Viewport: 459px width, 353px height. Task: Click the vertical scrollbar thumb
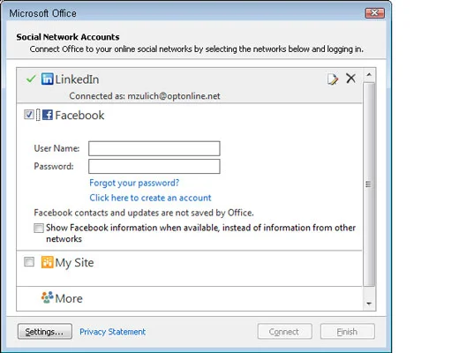pos(369,184)
